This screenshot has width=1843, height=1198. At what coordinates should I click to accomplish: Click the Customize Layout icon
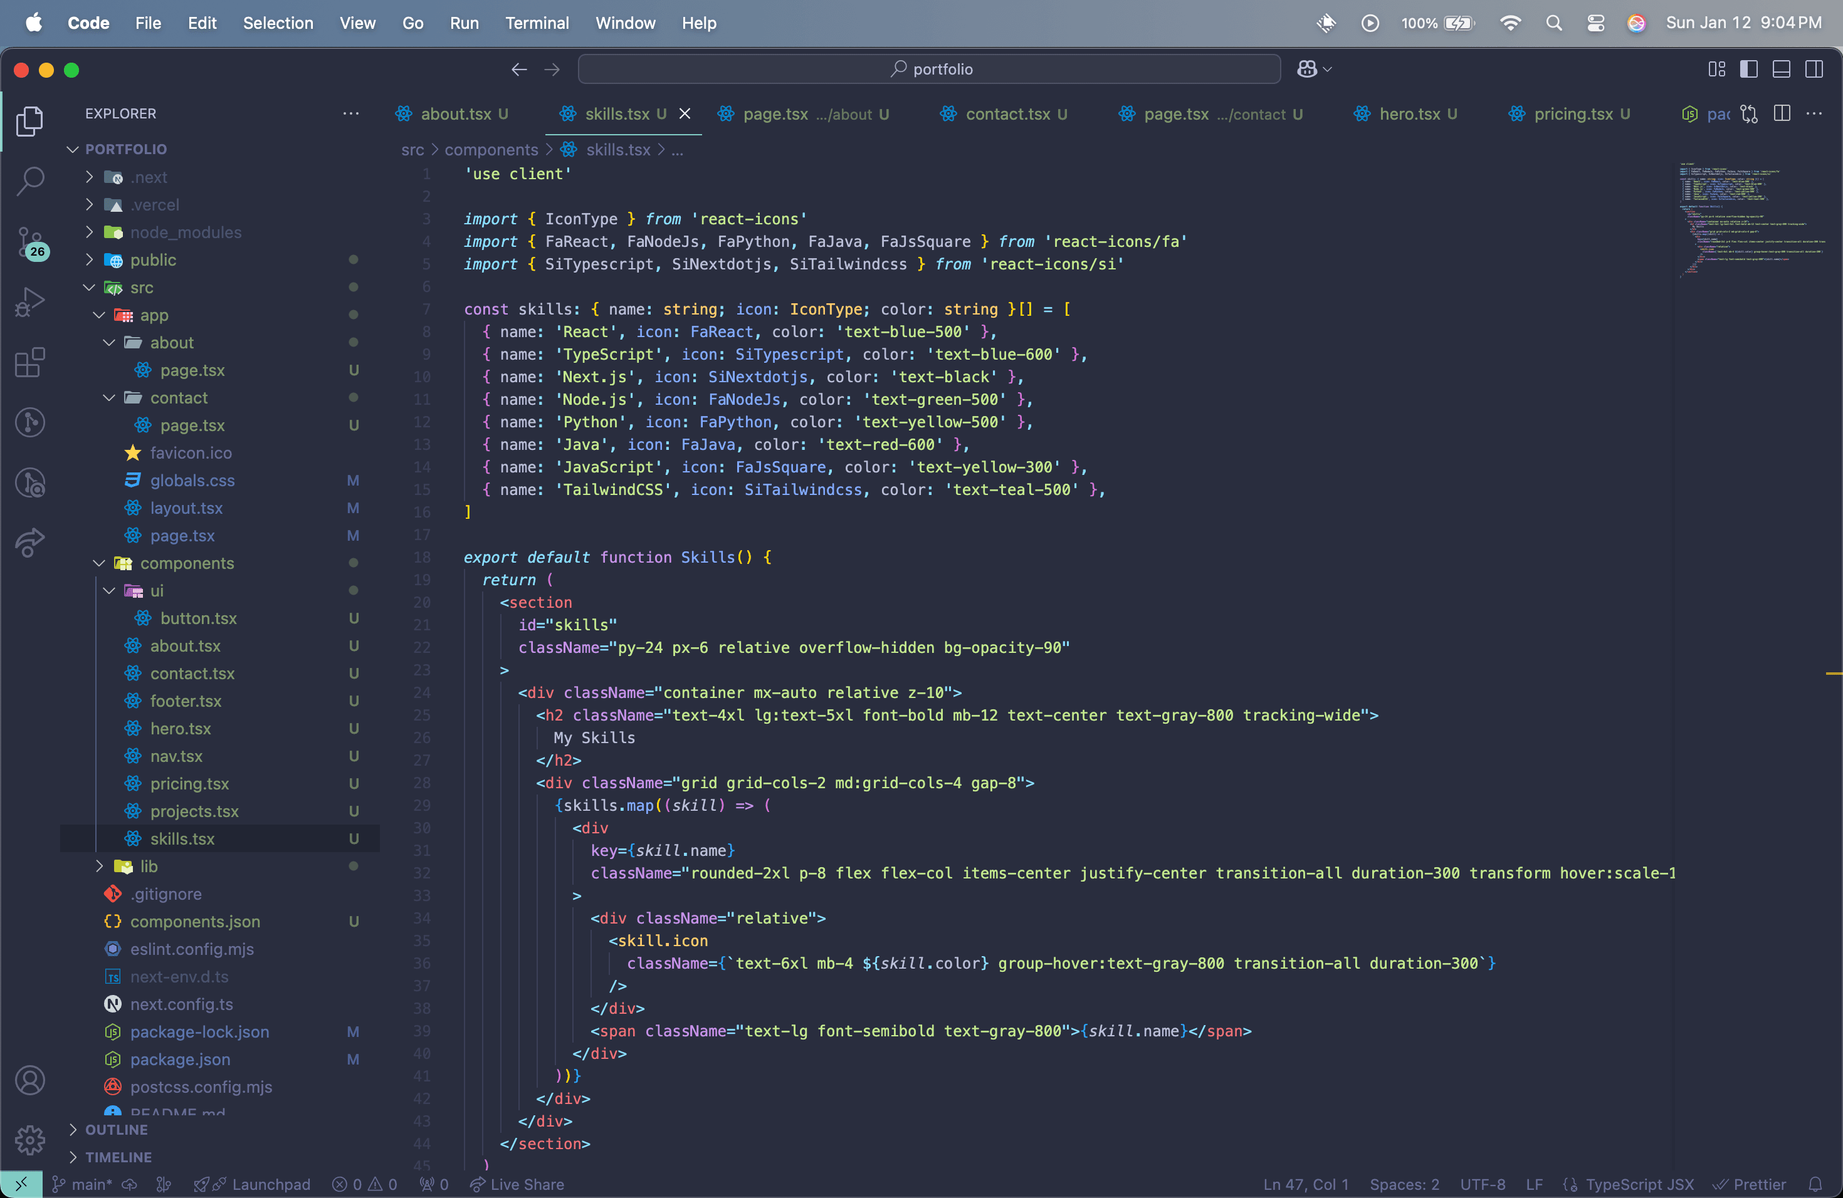1717,70
